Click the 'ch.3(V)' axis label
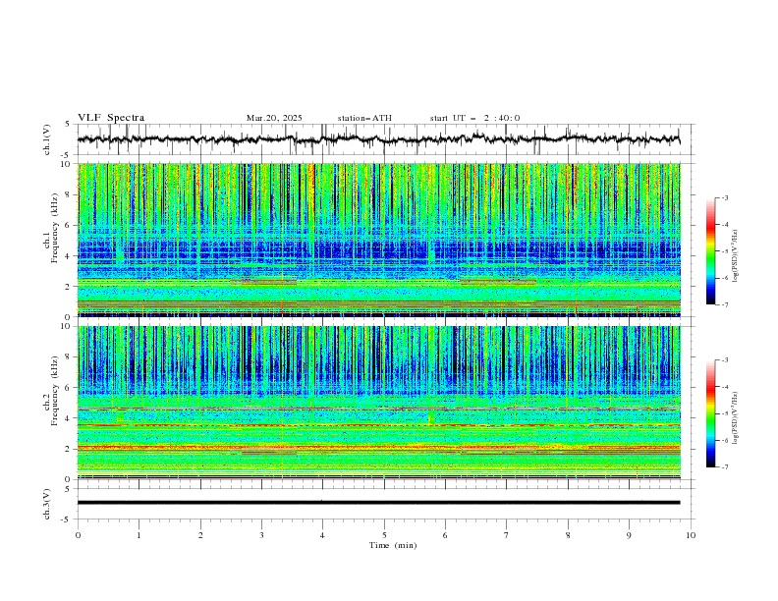 [47, 504]
